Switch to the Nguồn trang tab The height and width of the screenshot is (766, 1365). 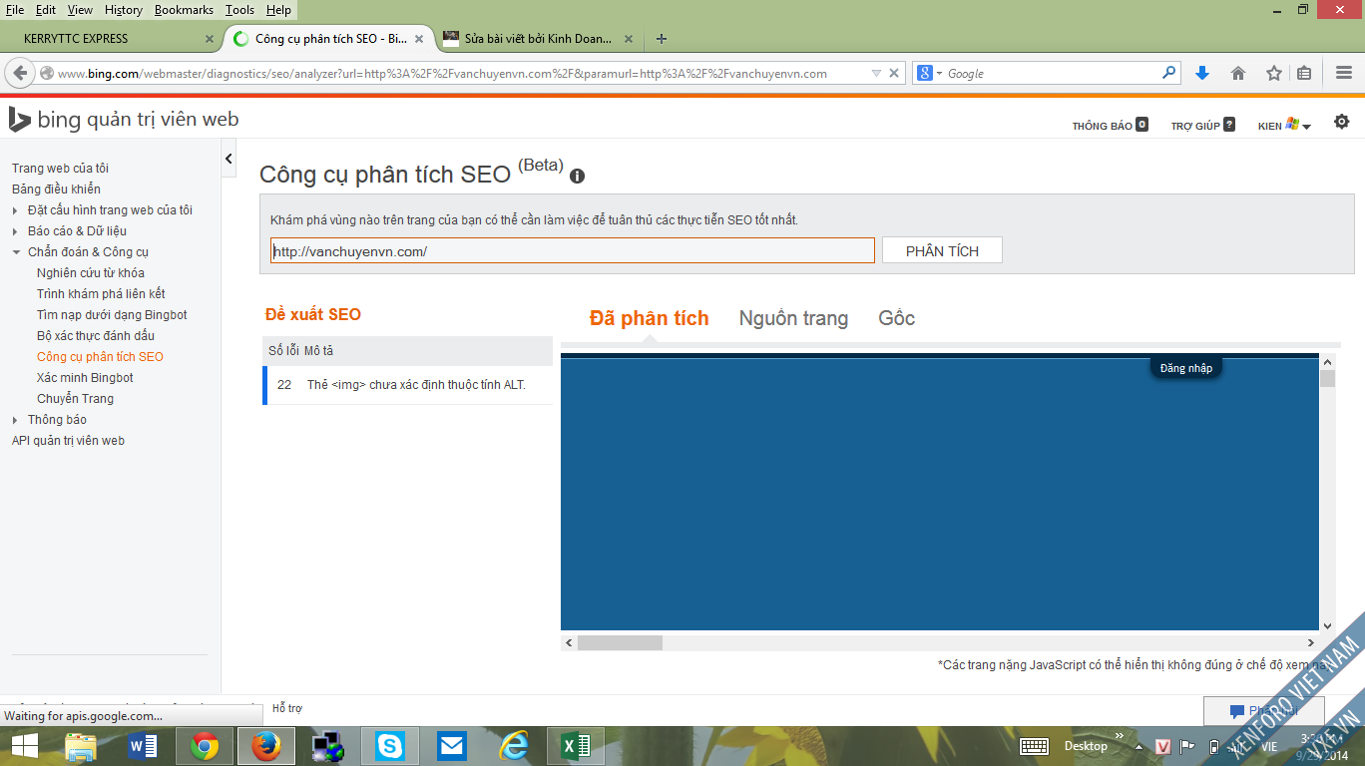pyautogui.click(x=793, y=318)
